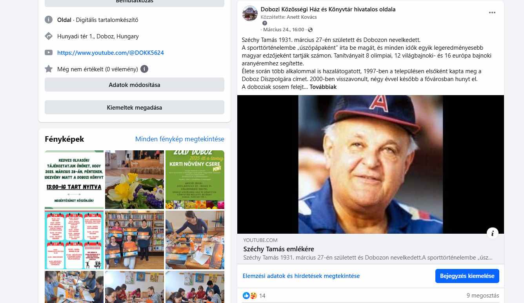Expand post text with Továbbiak
Image resolution: width=524 pixels, height=303 pixels.
(323, 87)
